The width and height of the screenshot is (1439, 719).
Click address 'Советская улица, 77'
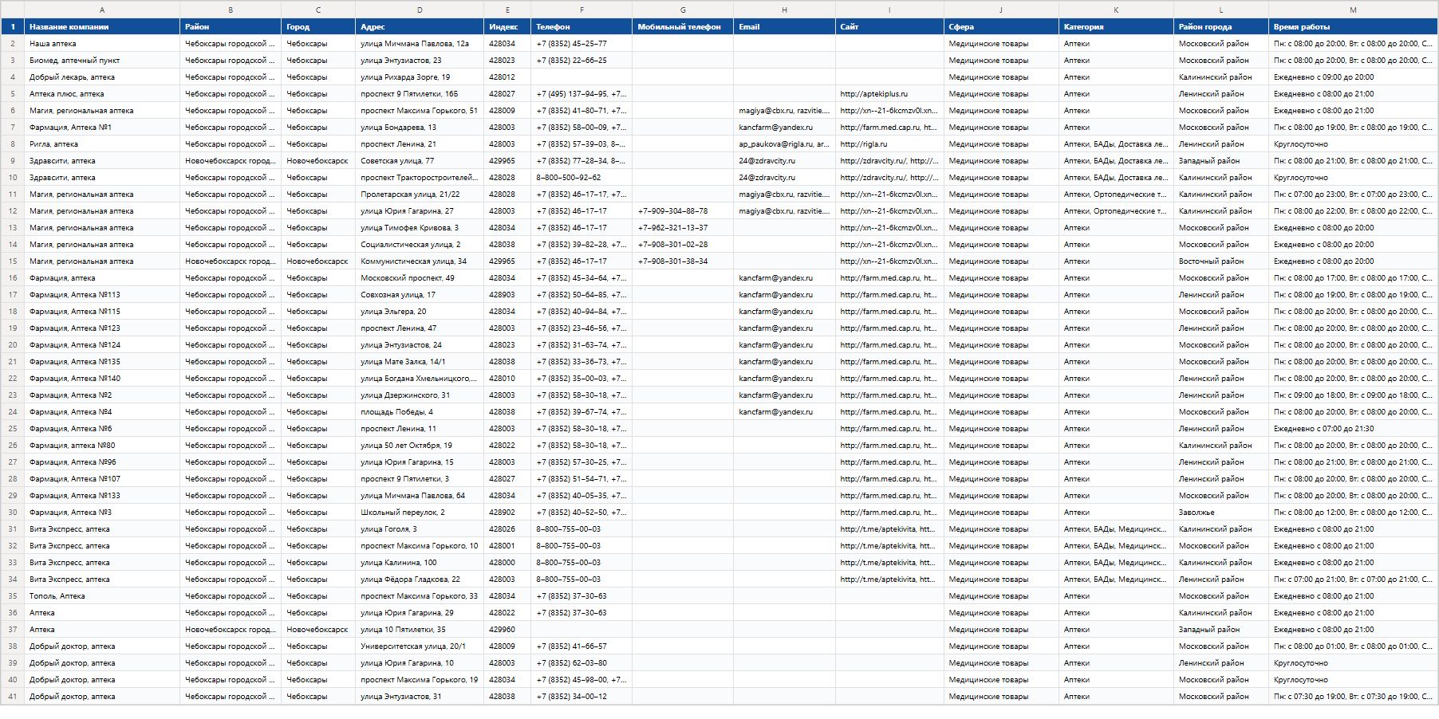point(420,160)
